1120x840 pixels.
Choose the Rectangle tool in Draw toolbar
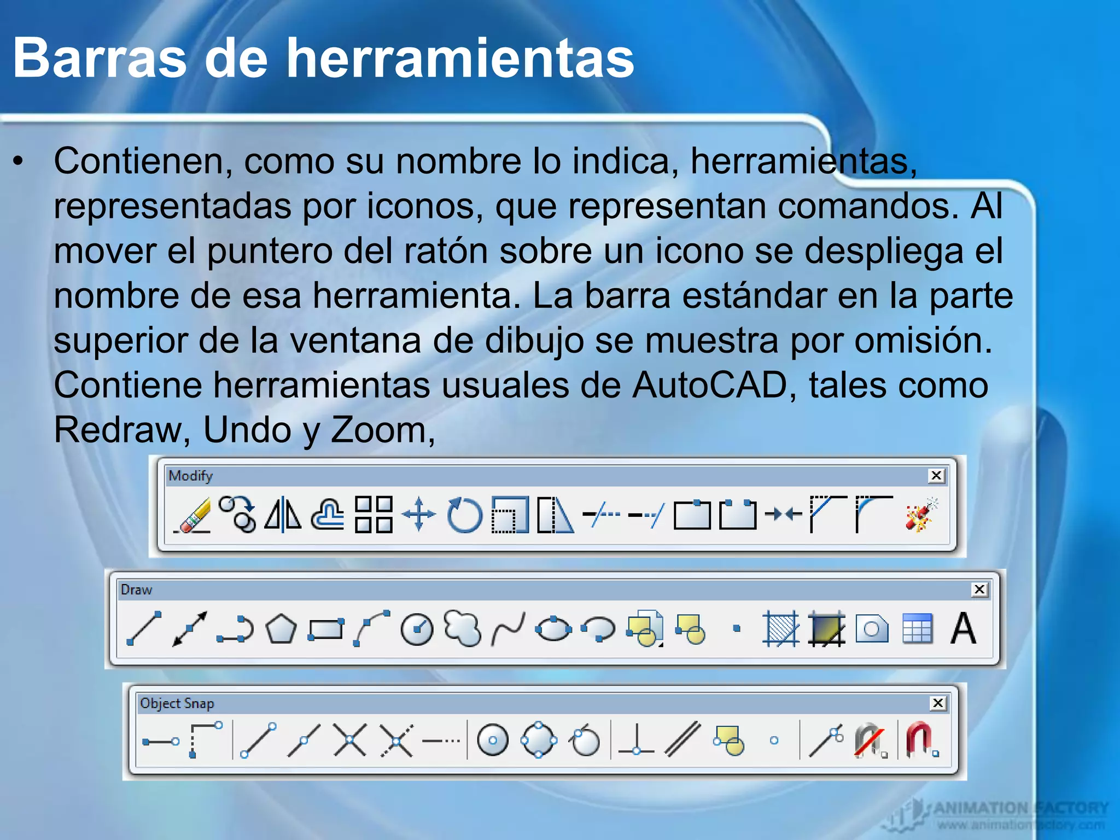click(326, 628)
